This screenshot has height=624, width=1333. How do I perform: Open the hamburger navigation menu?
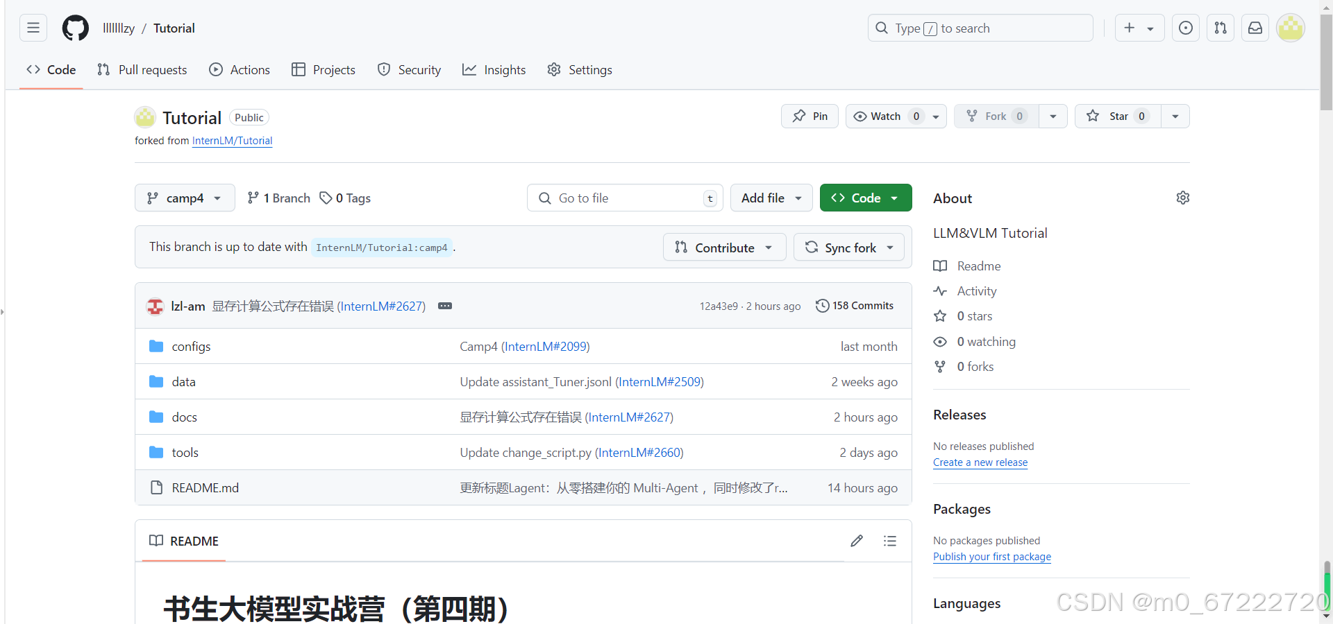(x=33, y=28)
